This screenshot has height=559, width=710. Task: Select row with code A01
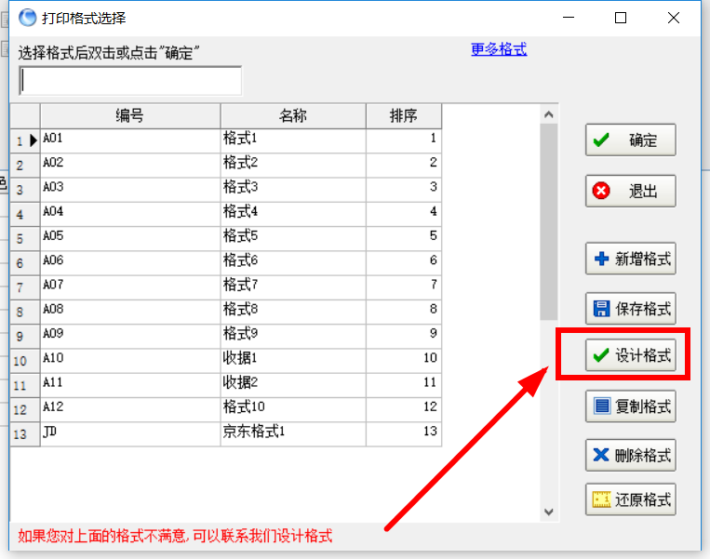click(226, 140)
